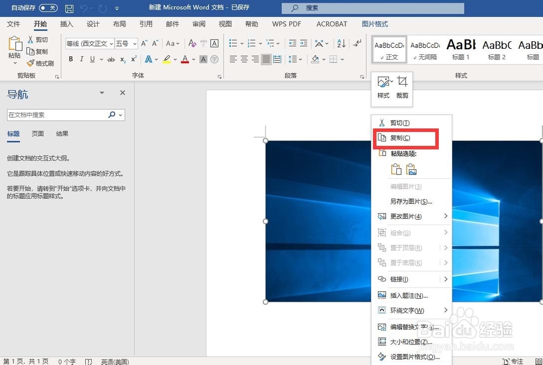Click the Sort A-Z icon
Viewport: 543px width, 365px height.
point(341,43)
